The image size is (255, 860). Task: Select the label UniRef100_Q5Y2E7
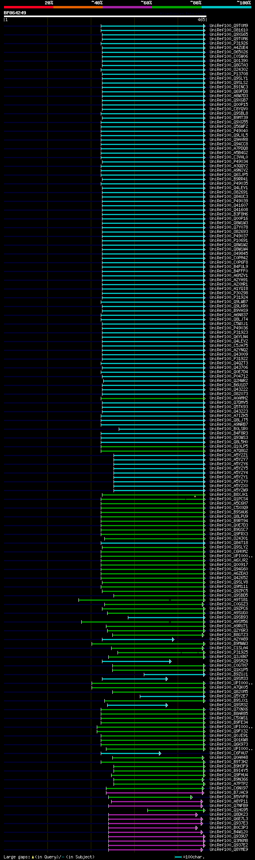(x=229, y=696)
